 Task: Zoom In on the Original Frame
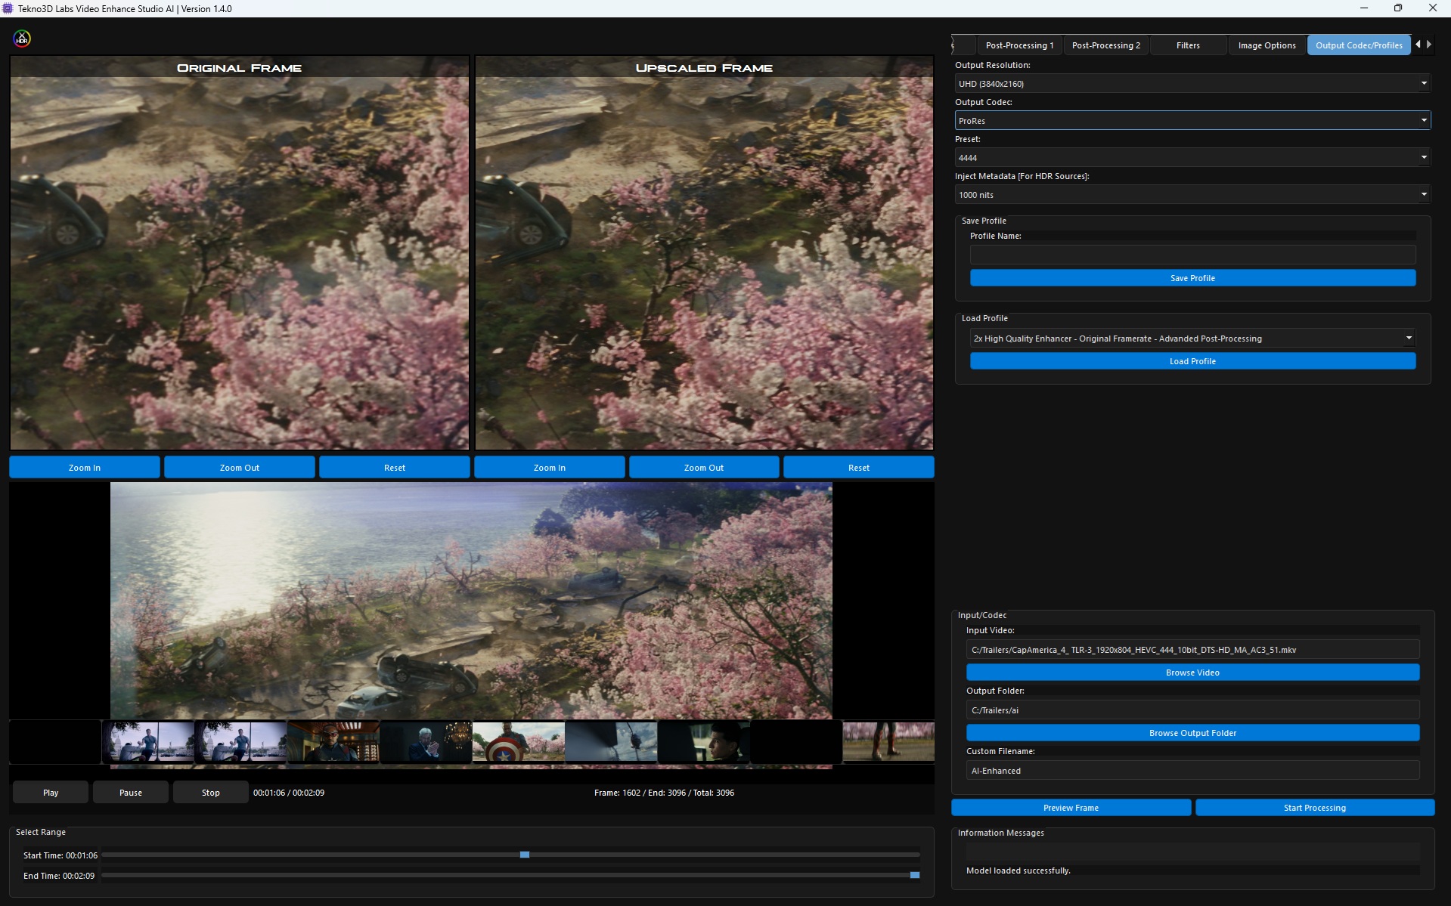pos(85,468)
